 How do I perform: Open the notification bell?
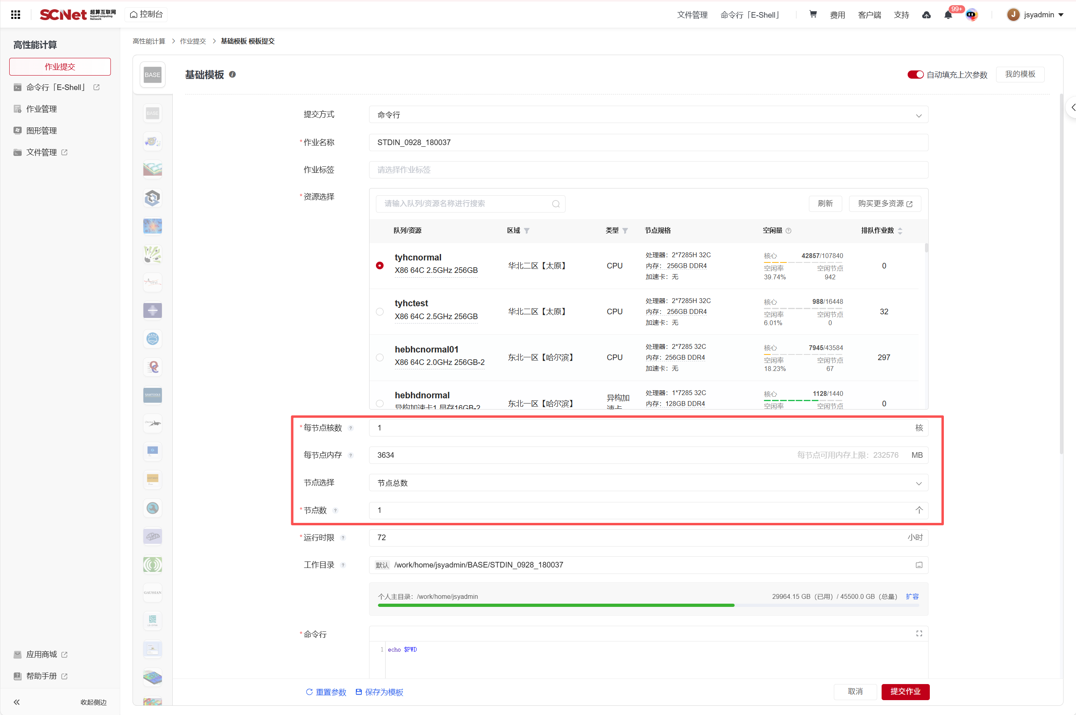948,15
